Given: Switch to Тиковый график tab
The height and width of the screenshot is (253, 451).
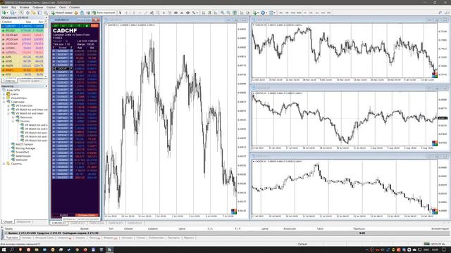Looking at the screenshot, I should tap(30, 81).
